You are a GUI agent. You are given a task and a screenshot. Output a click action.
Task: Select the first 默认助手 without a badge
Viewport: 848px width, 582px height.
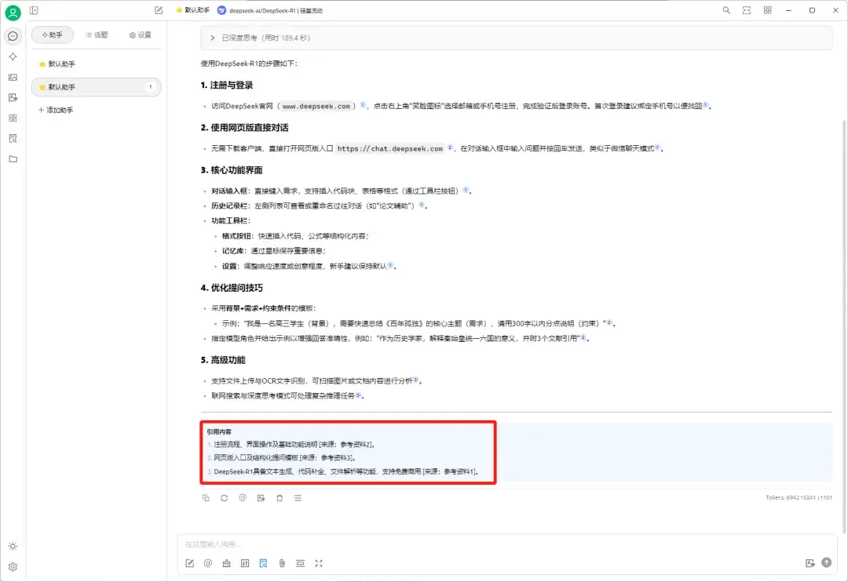[x=97, y=64]
